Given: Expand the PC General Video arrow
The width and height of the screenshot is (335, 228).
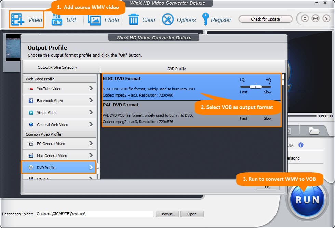Looking at the screenshot, I should click(x=91, y=143).
